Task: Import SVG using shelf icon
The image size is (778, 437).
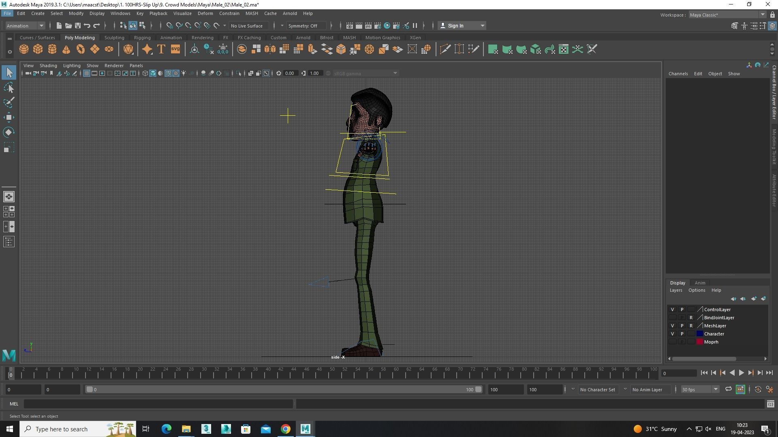Action: click(175, 49)
